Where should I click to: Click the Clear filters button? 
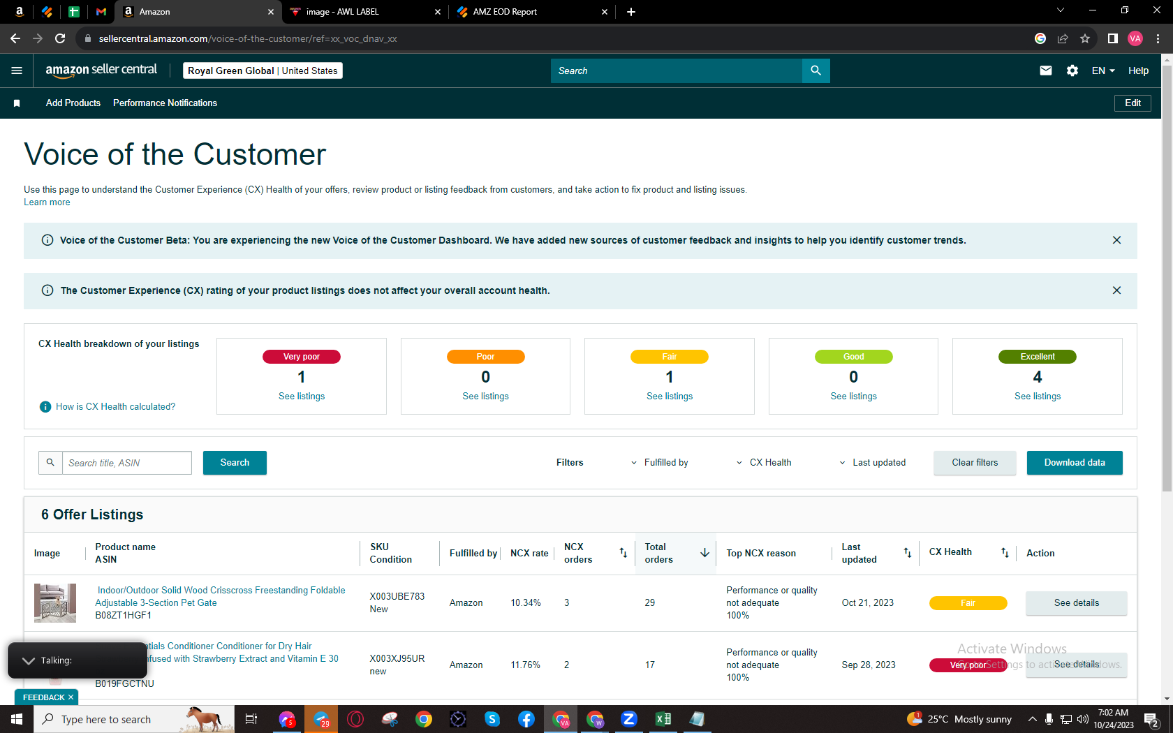point(975,463)
